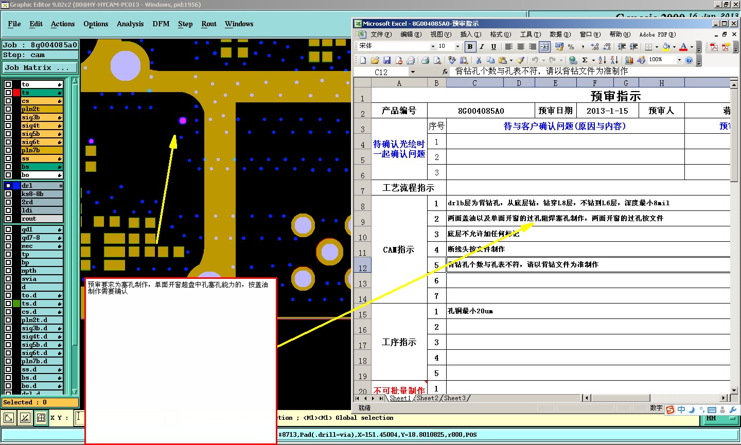This screenshot has width=741, height=445.
Task: Click the AutoSum sigma icon
Action: [x=585, y=60]
